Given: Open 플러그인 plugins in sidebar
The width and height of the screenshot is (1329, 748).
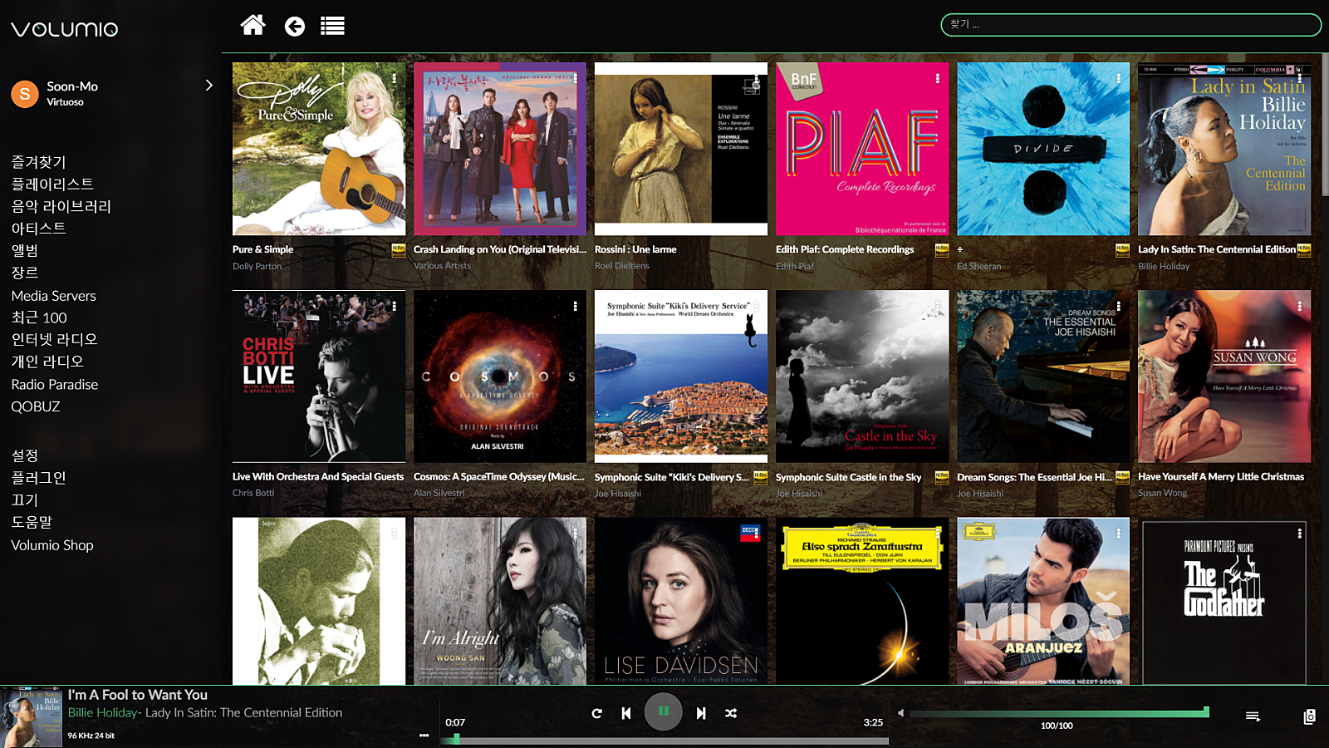Looking at the screenshot, I should coord(38,478).
